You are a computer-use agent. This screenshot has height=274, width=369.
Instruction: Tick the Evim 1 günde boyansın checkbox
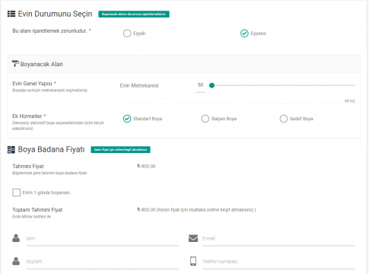16,193
